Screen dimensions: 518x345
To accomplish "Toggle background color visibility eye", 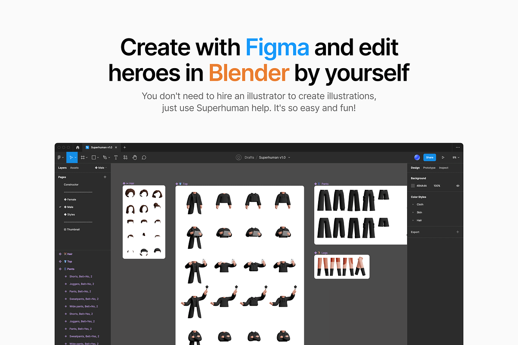I will 458,186.
